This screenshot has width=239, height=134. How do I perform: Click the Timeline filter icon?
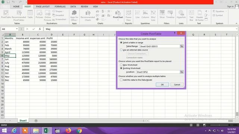tap(170, 15)
